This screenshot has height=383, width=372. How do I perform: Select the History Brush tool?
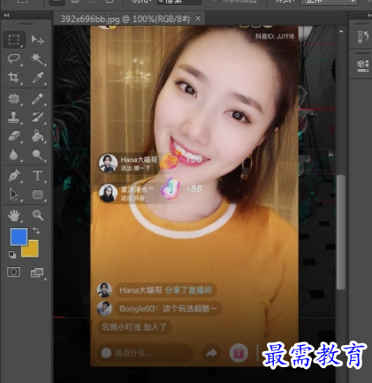click(38, 117)
